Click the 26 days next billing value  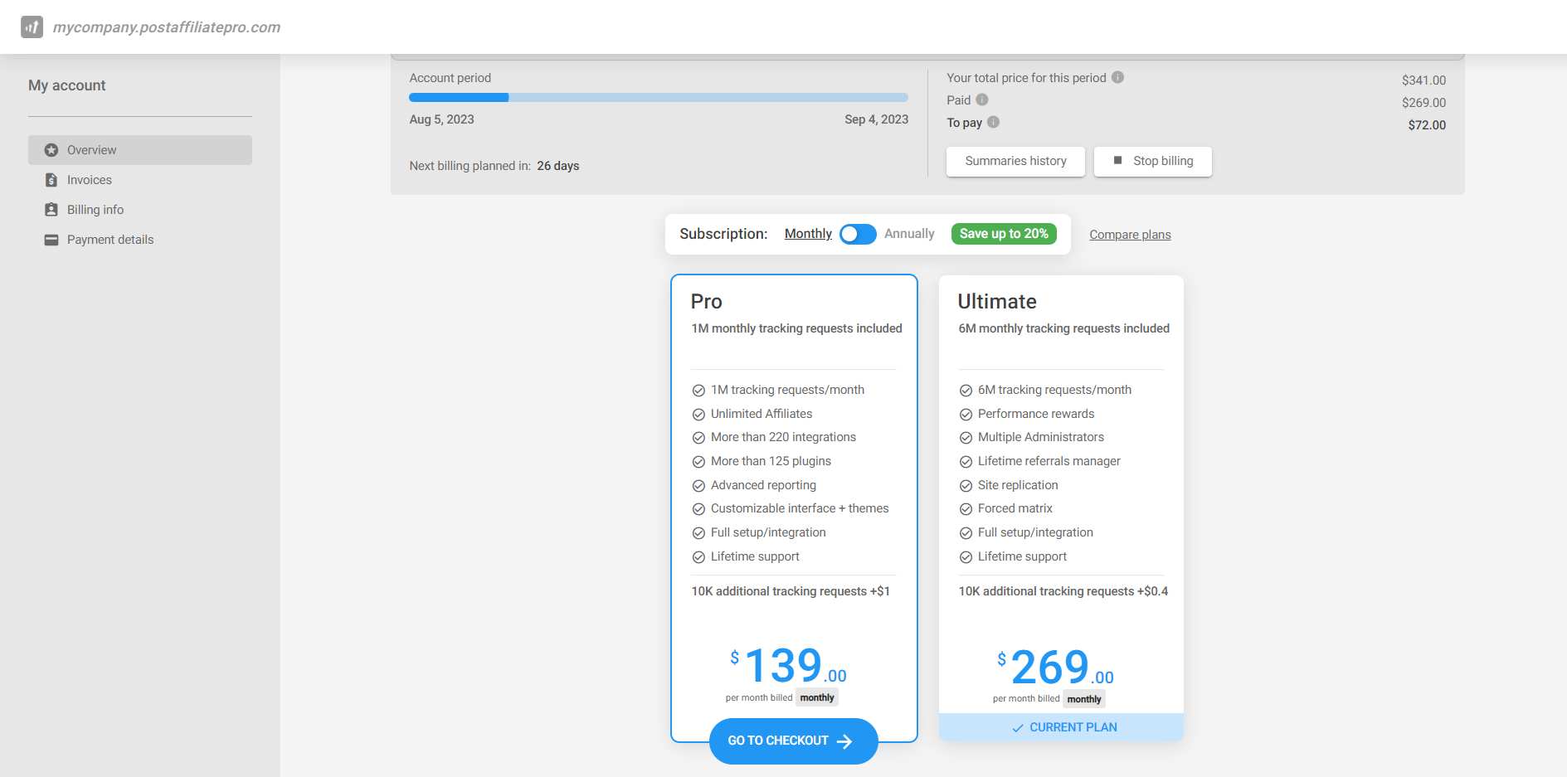point(558,166)
